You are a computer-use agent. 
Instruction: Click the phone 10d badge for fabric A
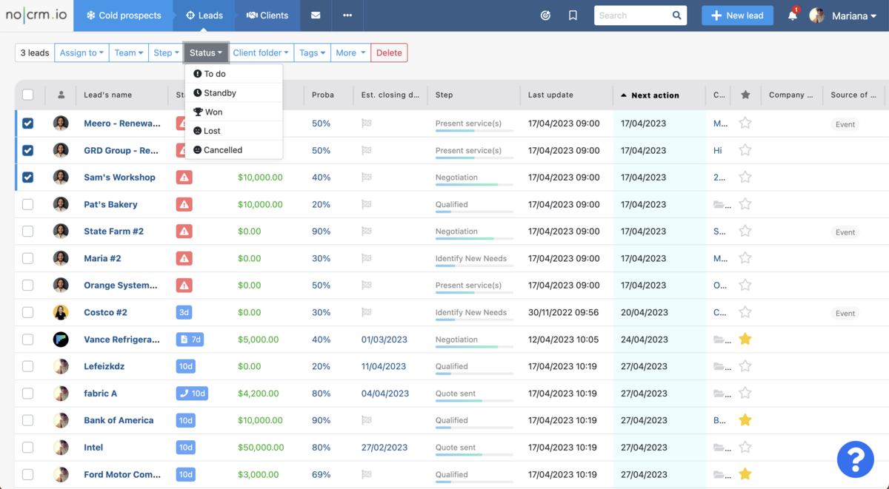[192, 394]
